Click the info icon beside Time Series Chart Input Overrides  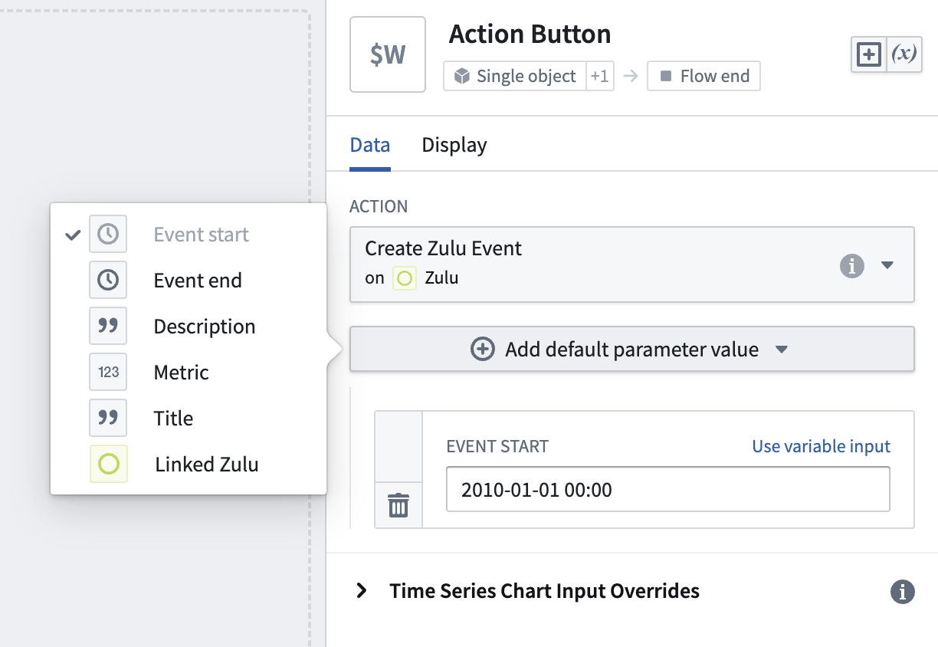903,592
